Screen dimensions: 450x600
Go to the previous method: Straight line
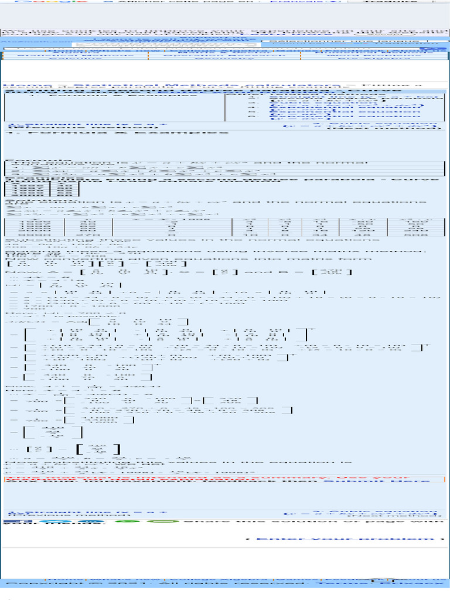[87, 125]
